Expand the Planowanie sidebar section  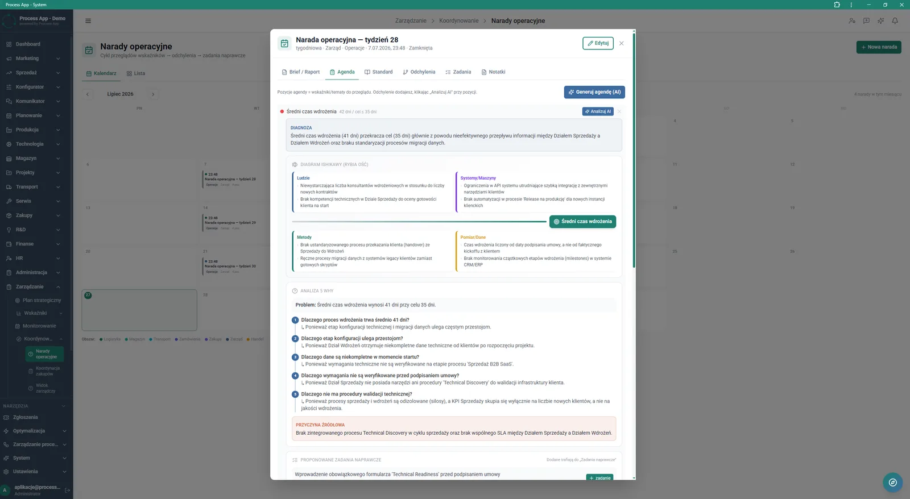point(58,115)
